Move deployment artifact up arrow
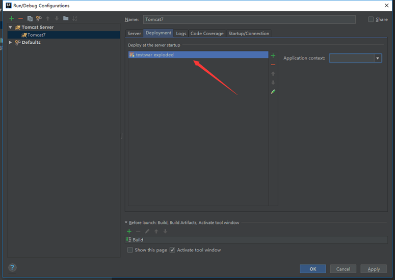395x280 pixels. (273, 74)
